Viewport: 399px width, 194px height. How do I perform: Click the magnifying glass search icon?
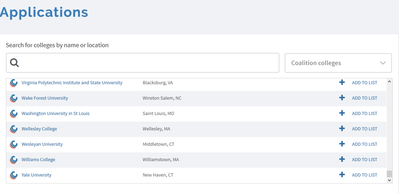click(x=14, y=63)
